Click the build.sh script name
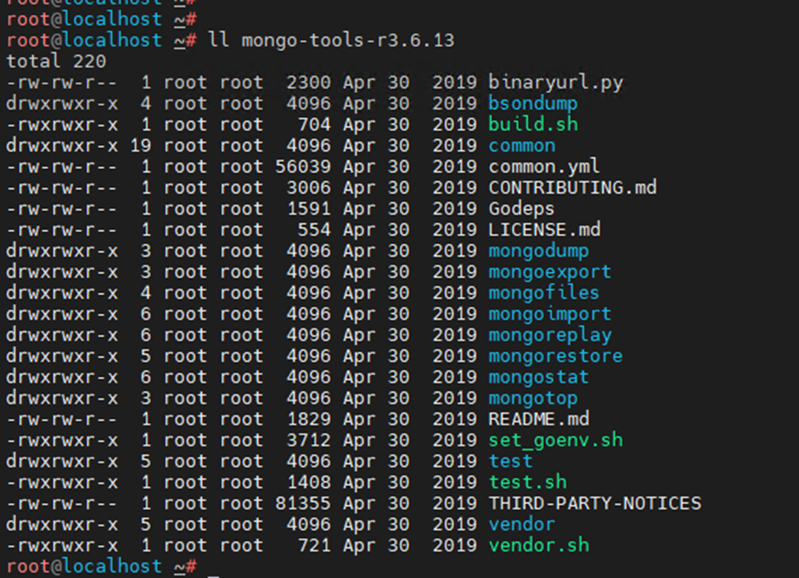The height and width of the screenshot is (578, 799). [x=533, y=124]
